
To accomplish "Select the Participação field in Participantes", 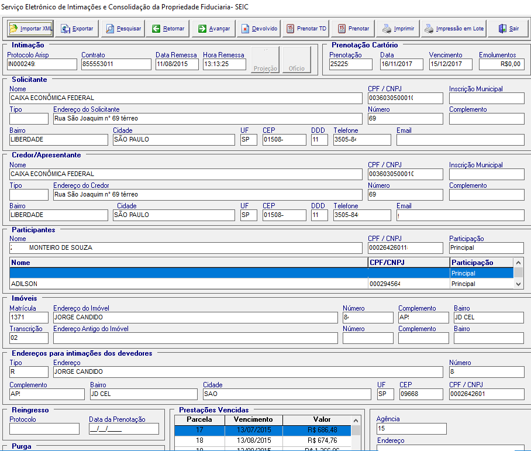I will point(487,248).
